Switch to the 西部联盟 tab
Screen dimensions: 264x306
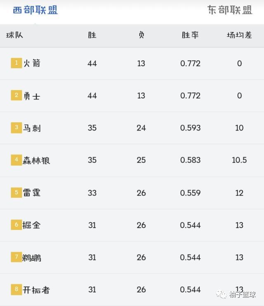pyautogui.click(x=35, y=10)
